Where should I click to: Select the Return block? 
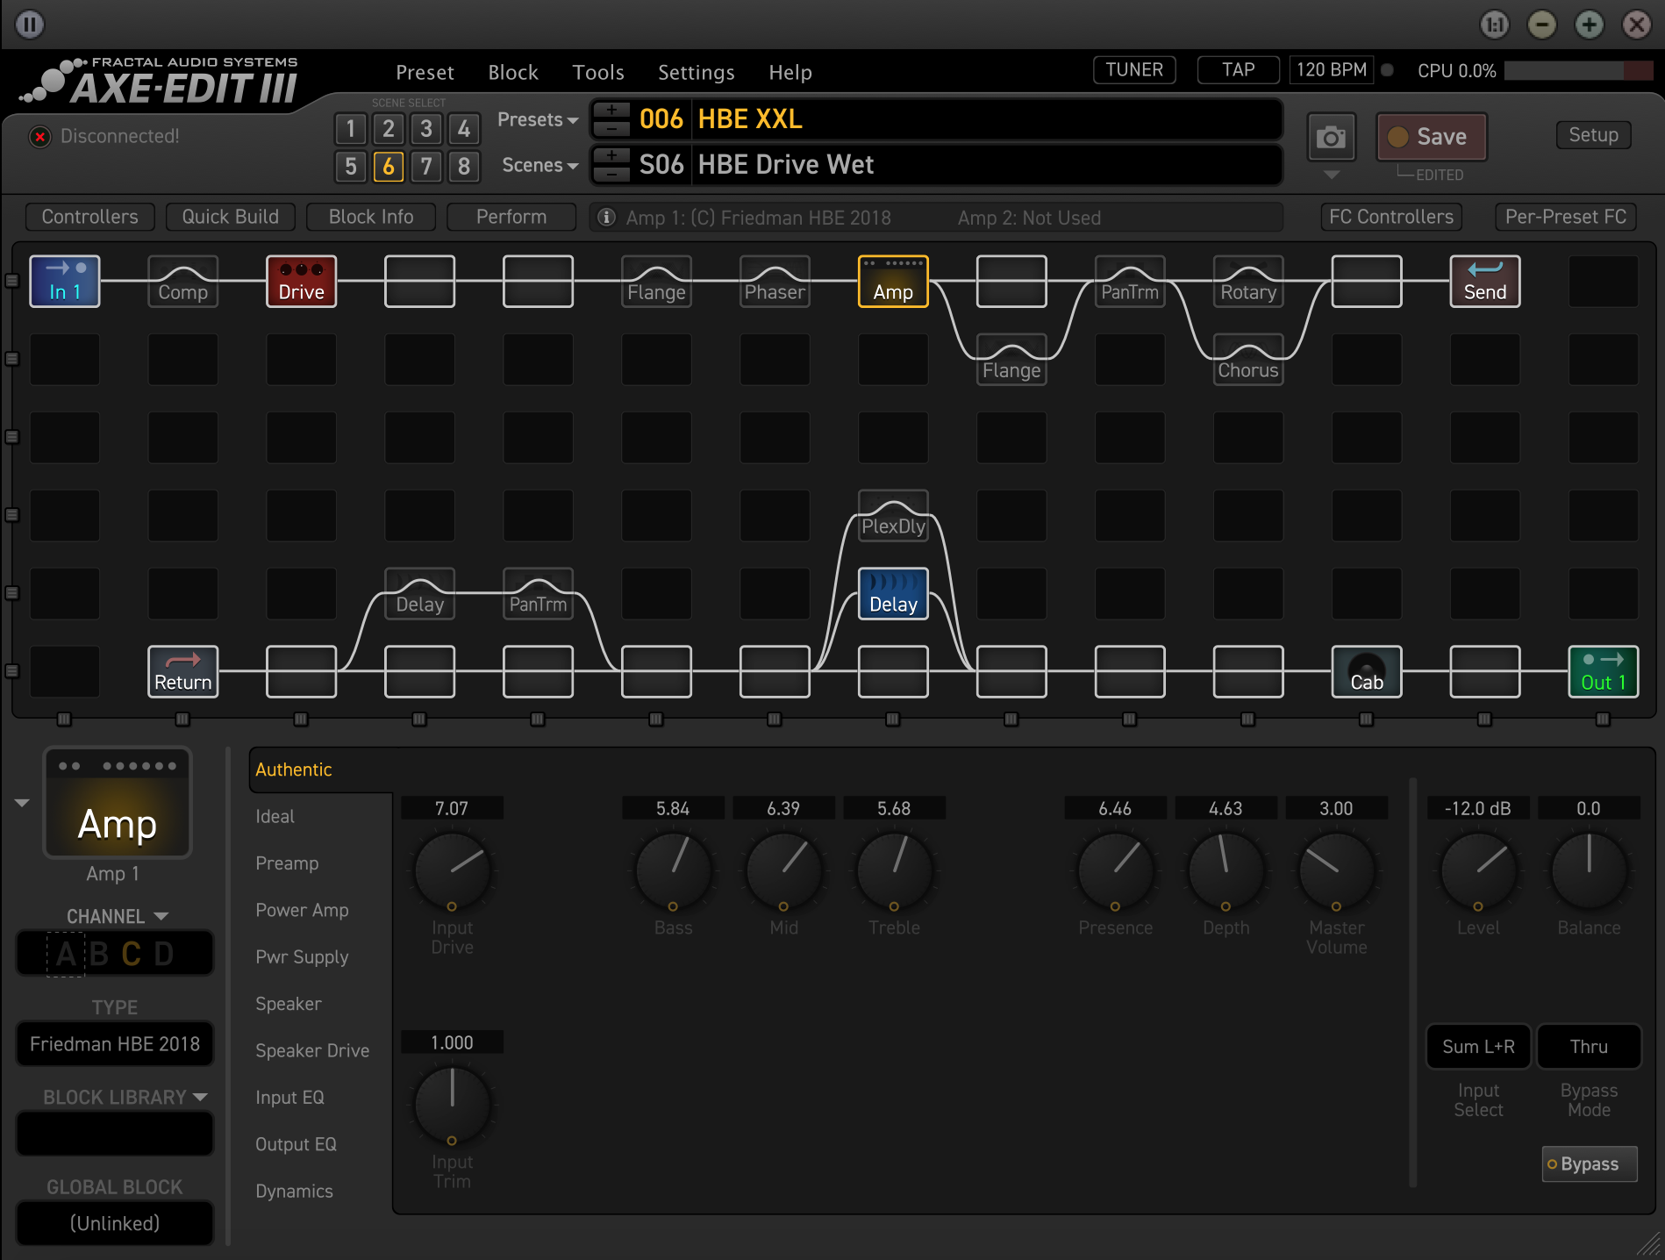coord(183,672)
